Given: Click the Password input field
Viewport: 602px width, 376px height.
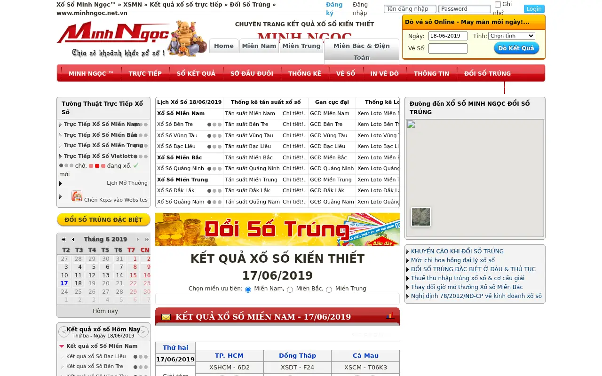Looking at the screenshot, I should pos(465,9).
